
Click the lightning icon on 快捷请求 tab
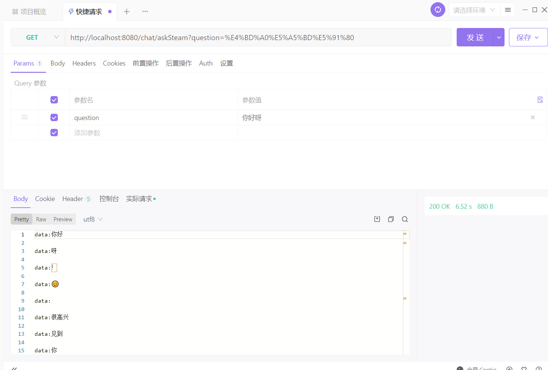tap(71, 12)
